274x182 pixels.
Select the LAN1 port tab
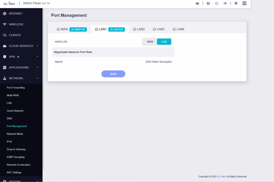[x=110, y=29]
